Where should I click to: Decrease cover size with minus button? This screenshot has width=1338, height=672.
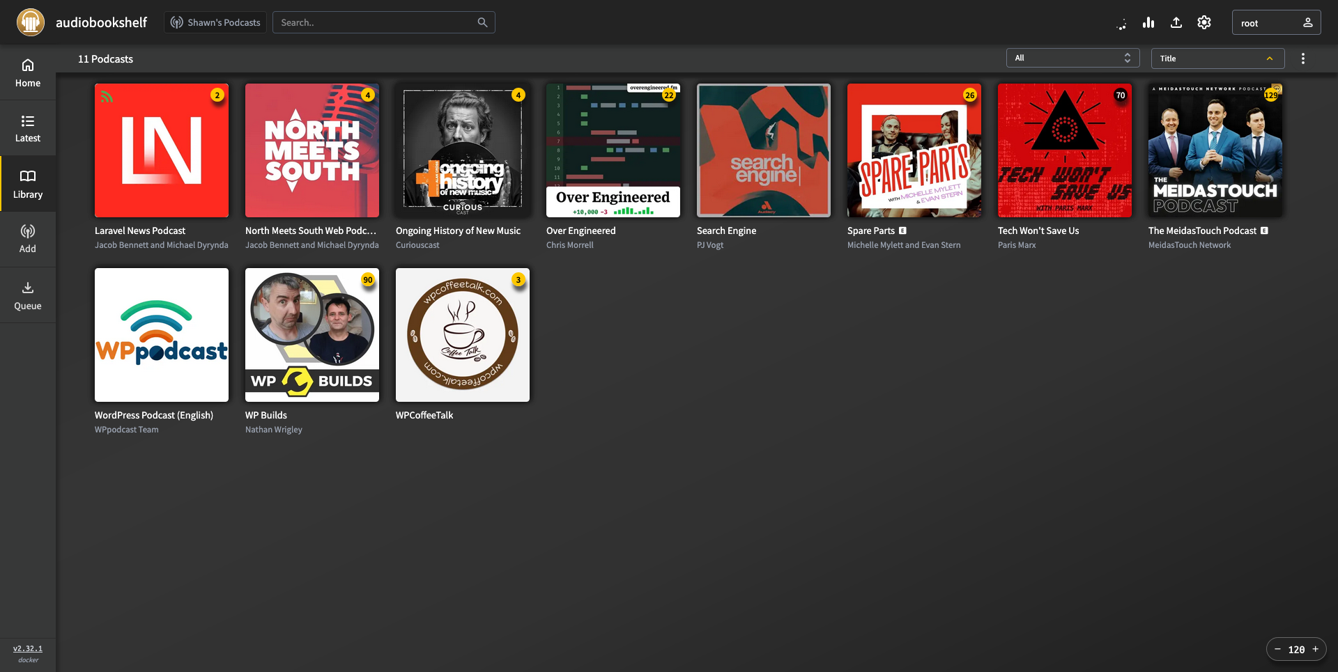1277,649
